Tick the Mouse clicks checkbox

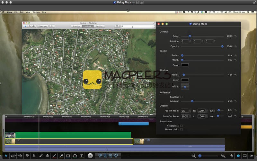tap(182, 129)
